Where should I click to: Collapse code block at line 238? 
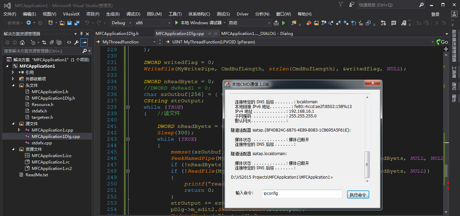tap(128, 107)
